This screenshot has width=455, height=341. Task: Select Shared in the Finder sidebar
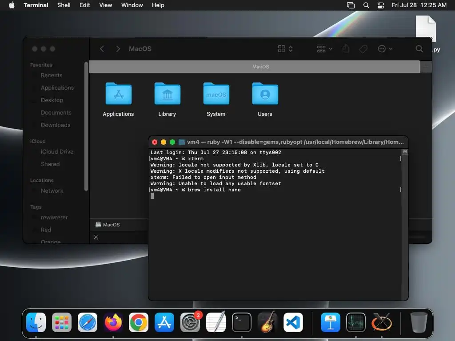tap(50, 164)
